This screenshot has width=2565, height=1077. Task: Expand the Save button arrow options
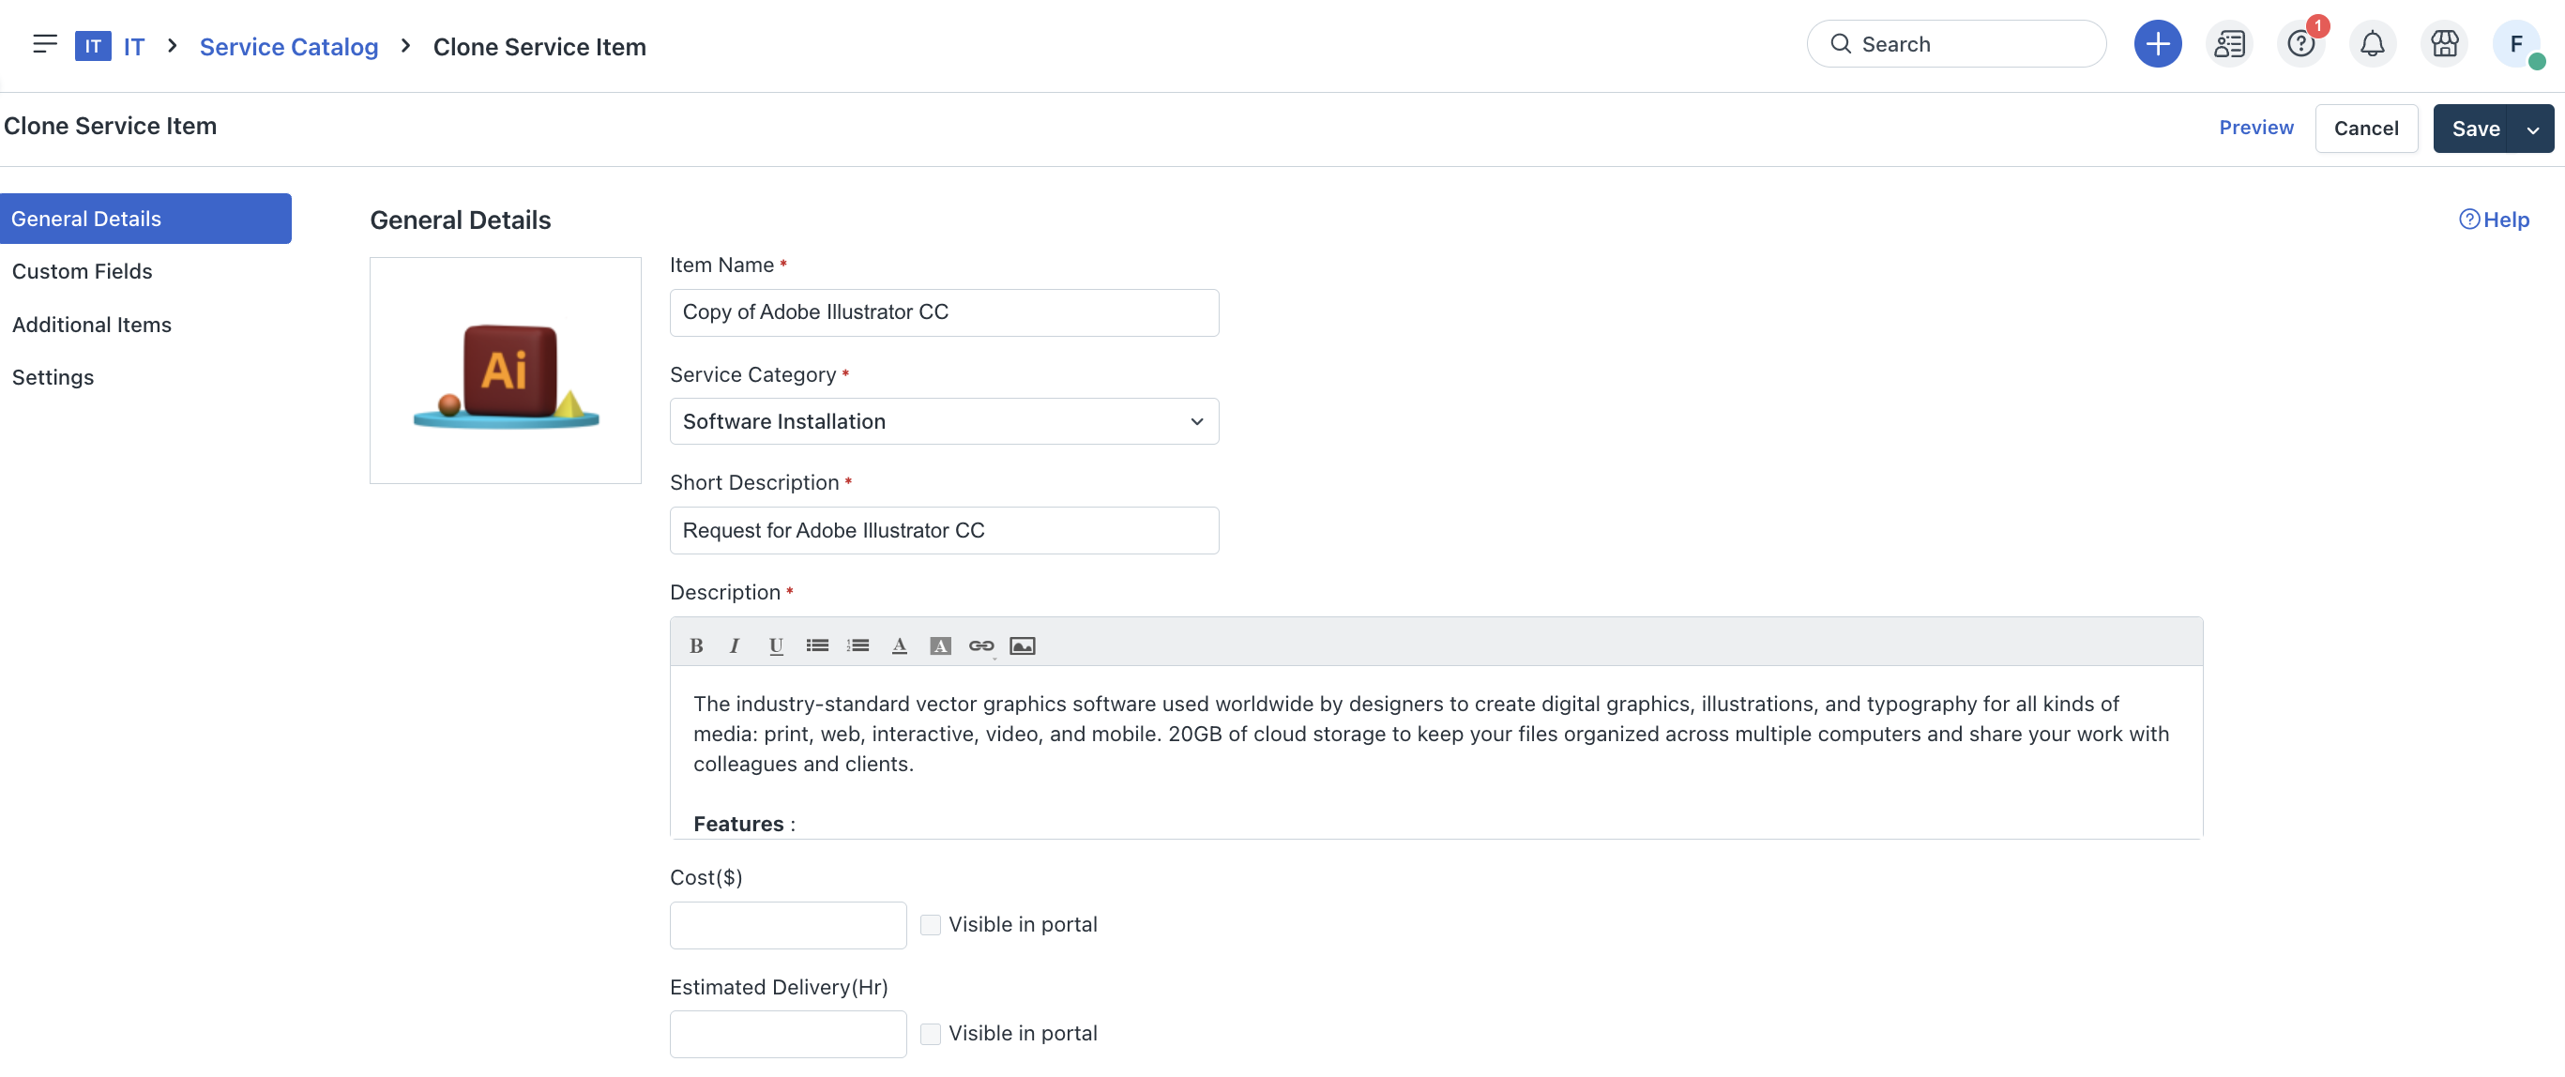coord(2532,129)
